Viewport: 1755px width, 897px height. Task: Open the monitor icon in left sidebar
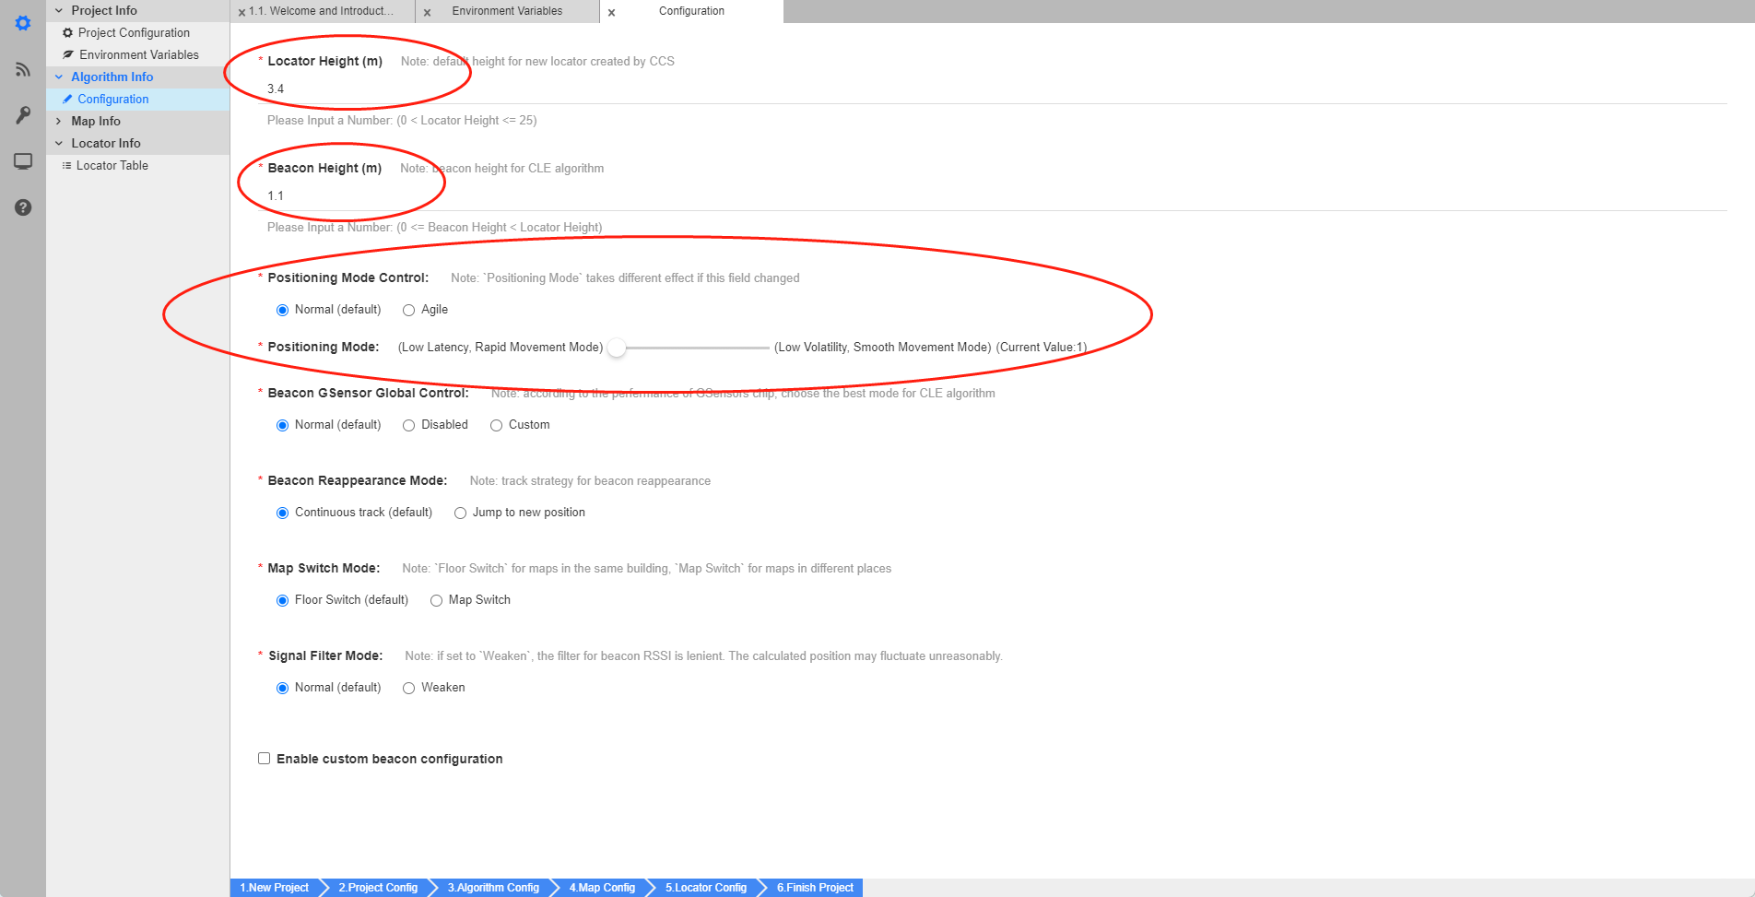(23, 161)
